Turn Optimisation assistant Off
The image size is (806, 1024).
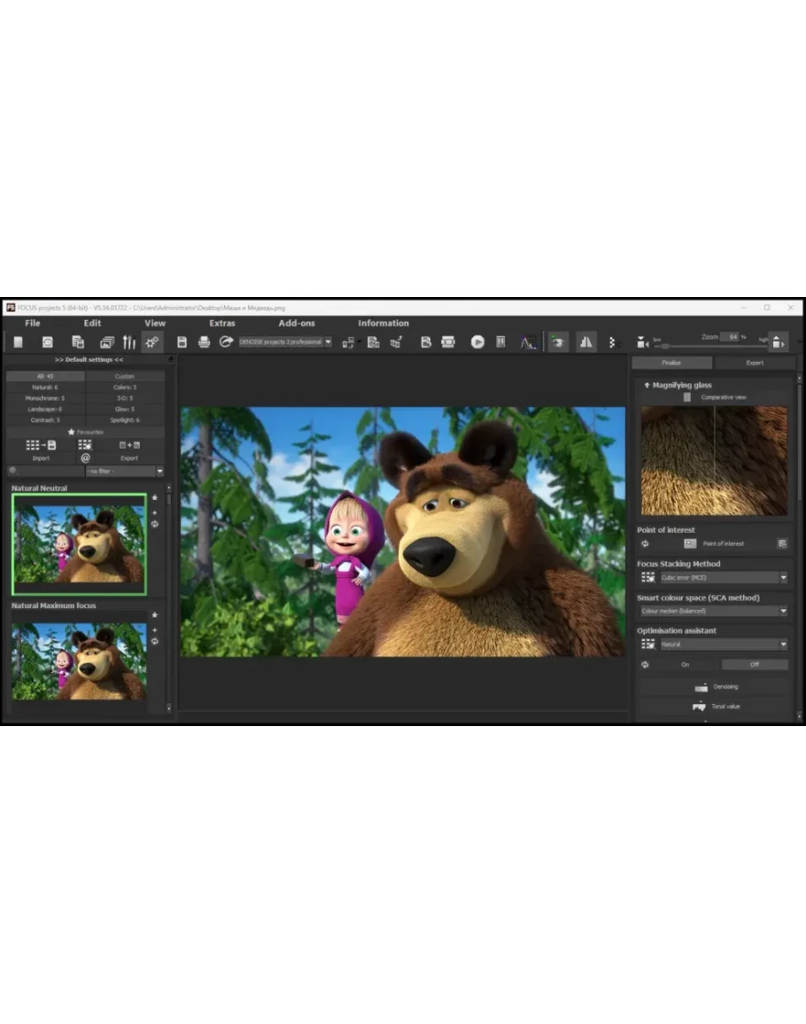[x=755, y=665]
